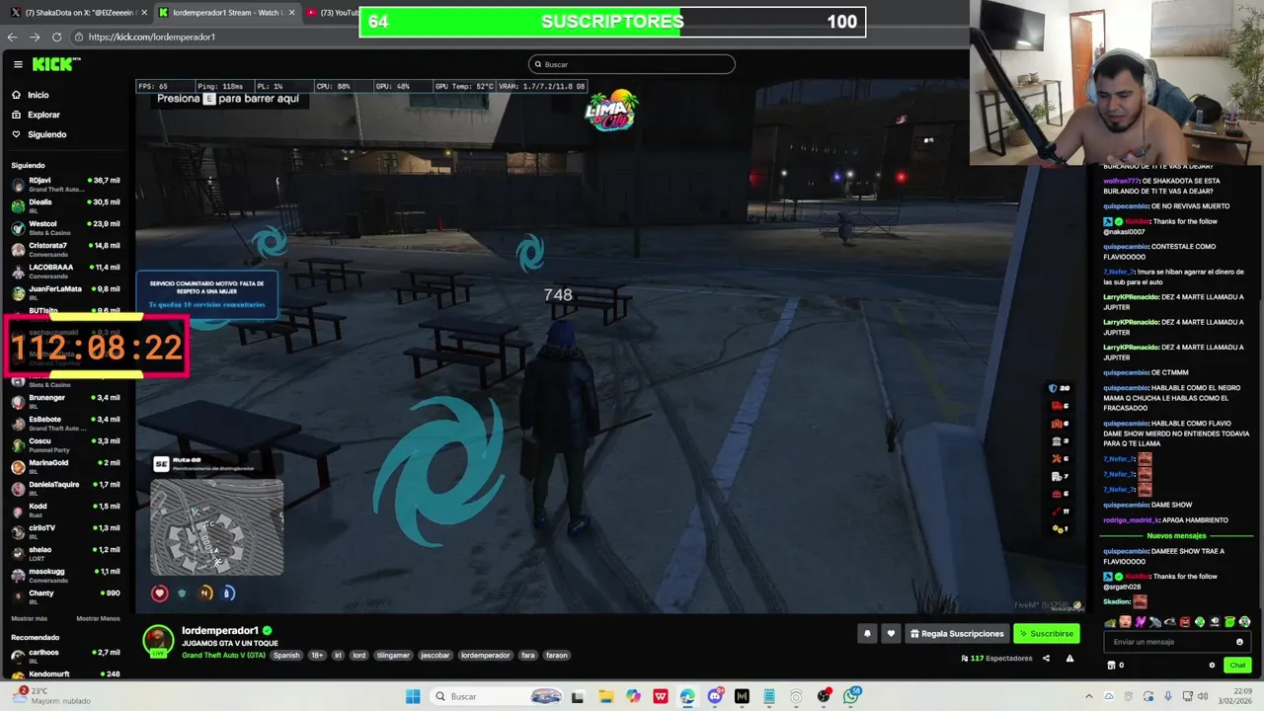Screen dimensions: 1264x711
Task: Click the Kick search field Buscar
Action: 632,64
